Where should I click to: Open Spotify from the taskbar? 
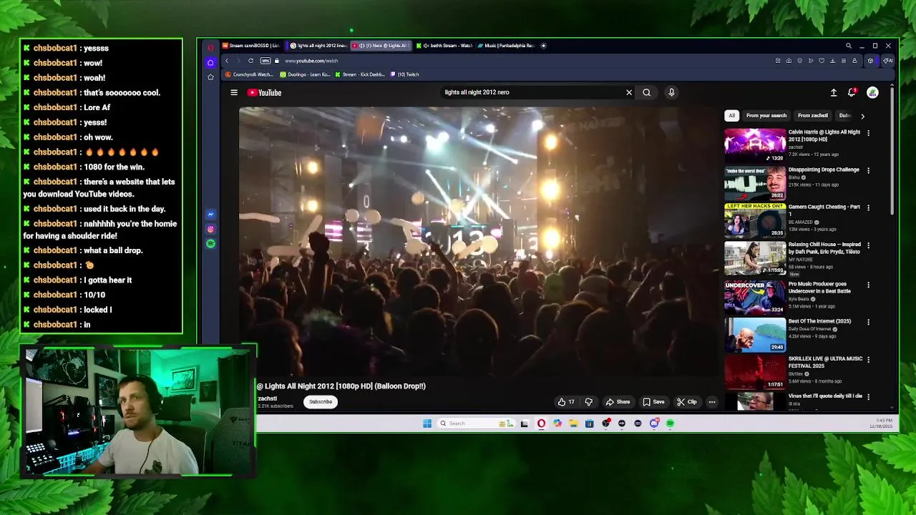[x=670, y=423]
